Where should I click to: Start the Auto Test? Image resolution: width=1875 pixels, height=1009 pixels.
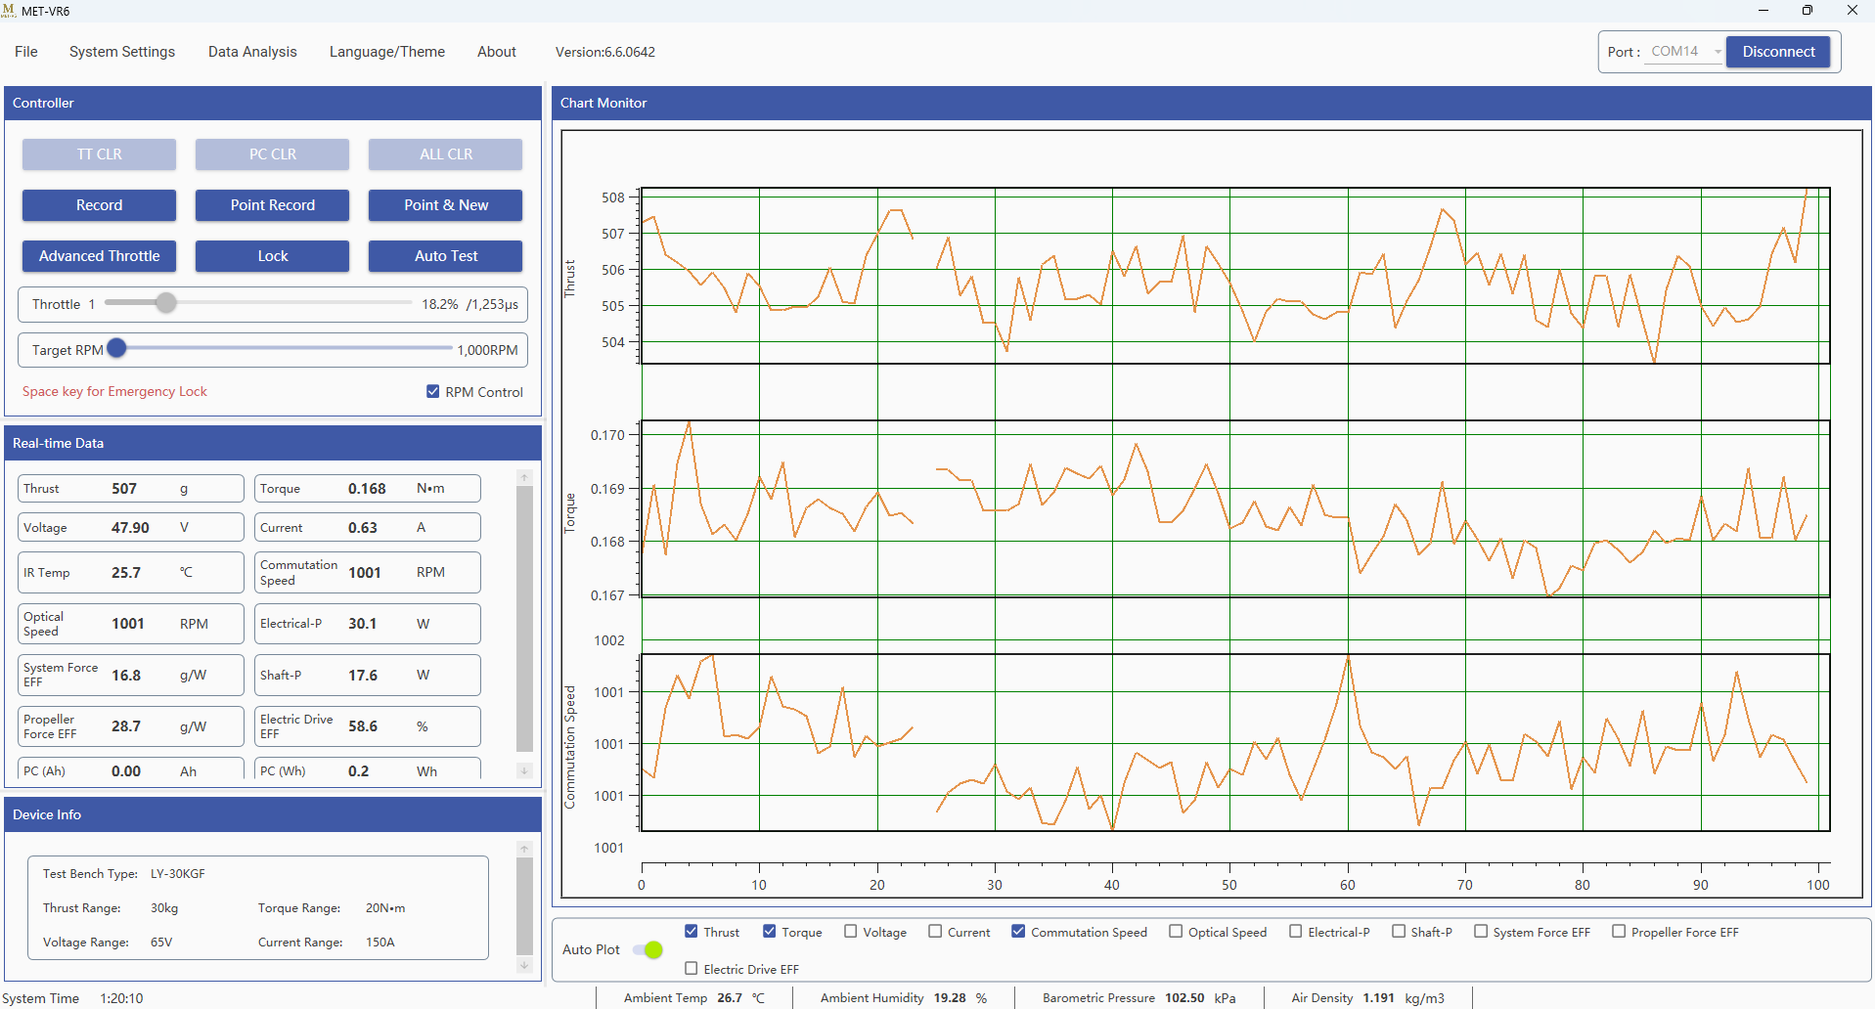446,256
